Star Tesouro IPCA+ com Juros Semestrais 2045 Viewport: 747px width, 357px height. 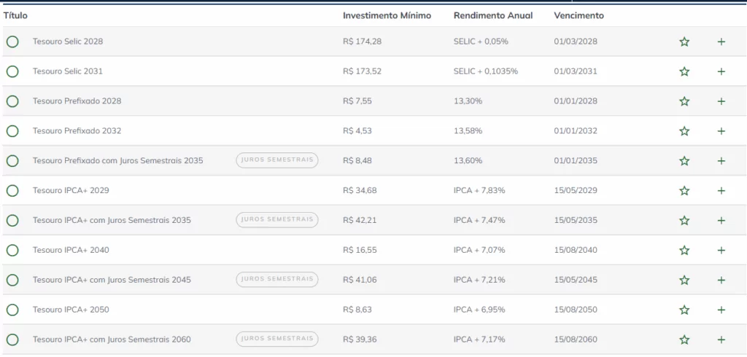click(684, 280)
